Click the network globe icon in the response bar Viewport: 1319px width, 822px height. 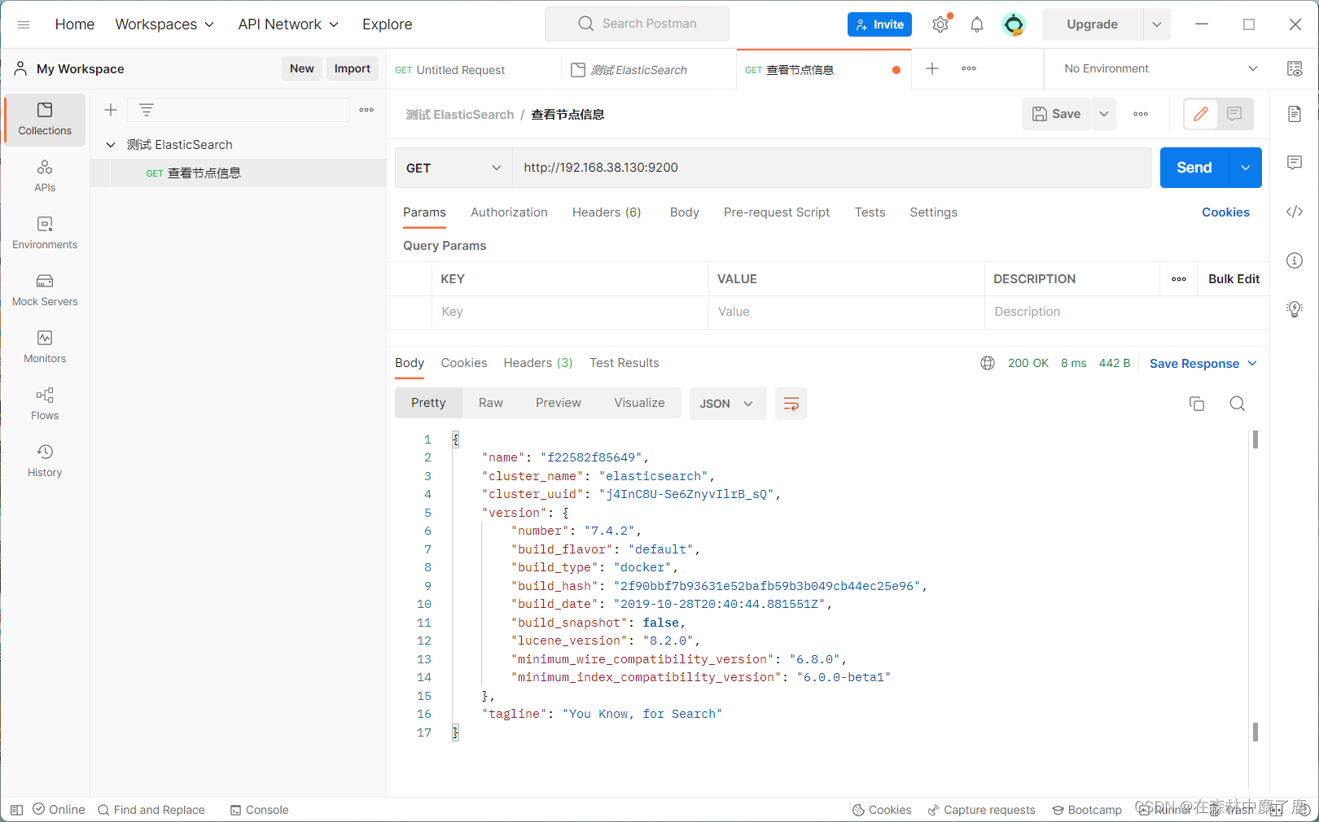click(988, 363)
